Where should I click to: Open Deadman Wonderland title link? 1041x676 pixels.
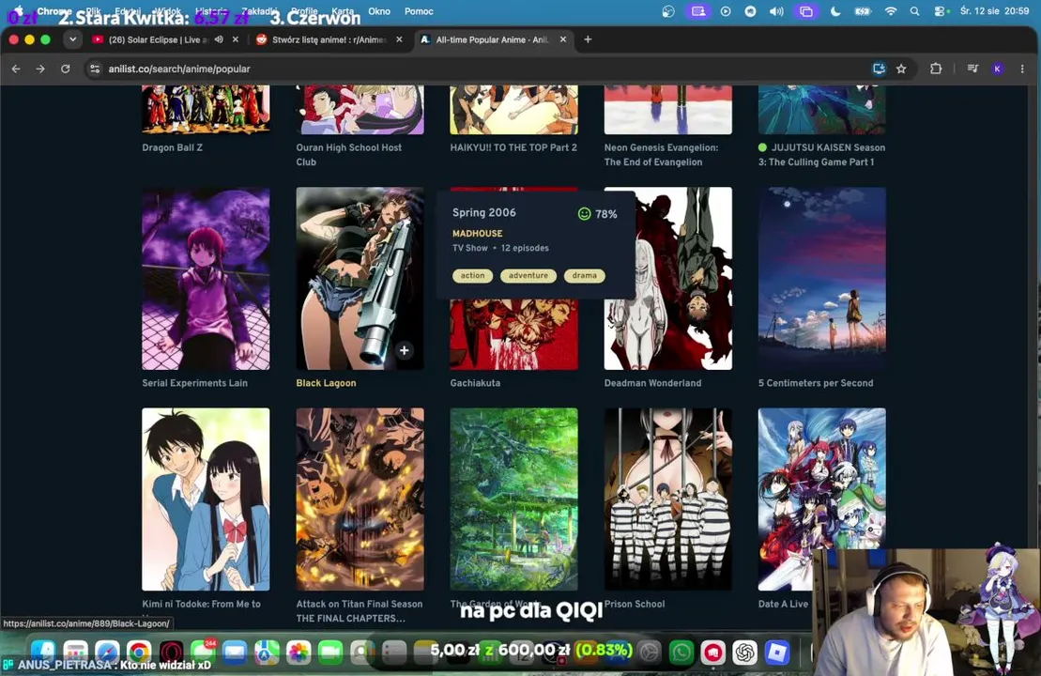click(652, 382)
